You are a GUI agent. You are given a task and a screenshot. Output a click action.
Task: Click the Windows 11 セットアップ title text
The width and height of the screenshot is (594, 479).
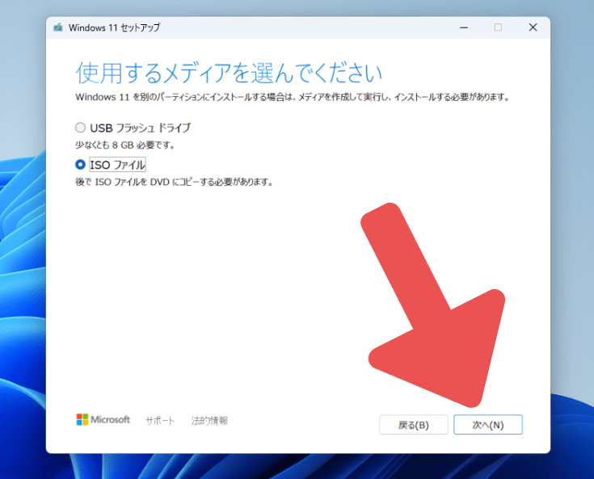(x=115, y=27)
